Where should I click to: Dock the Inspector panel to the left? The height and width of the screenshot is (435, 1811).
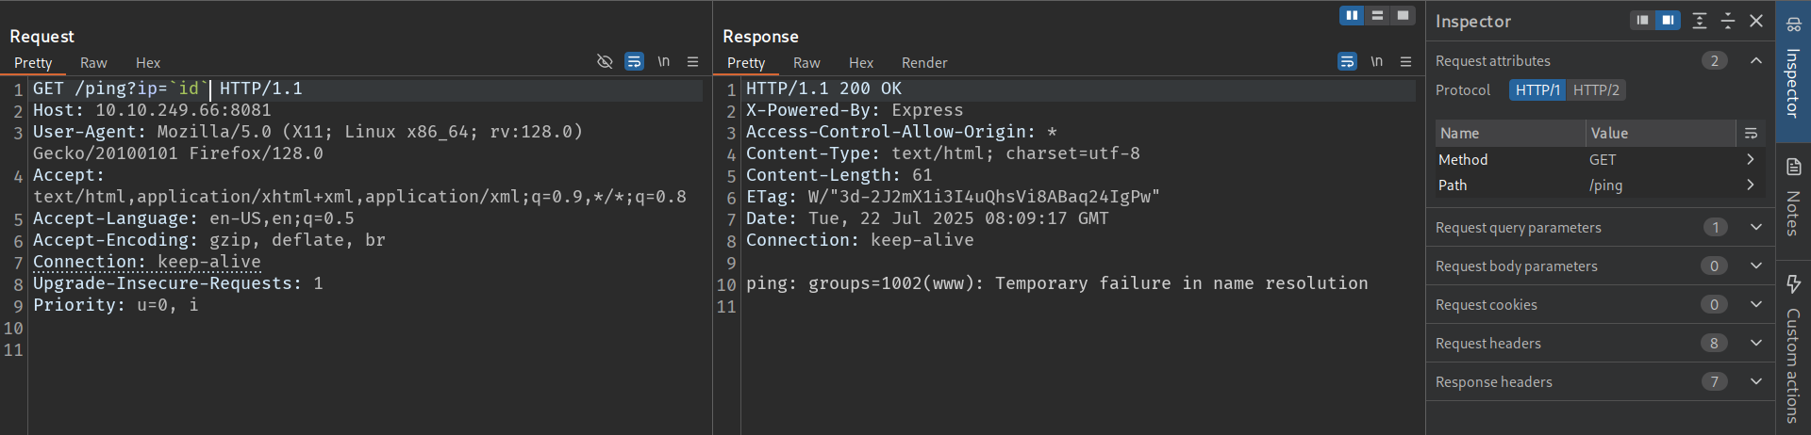[x=1643, y=20]
